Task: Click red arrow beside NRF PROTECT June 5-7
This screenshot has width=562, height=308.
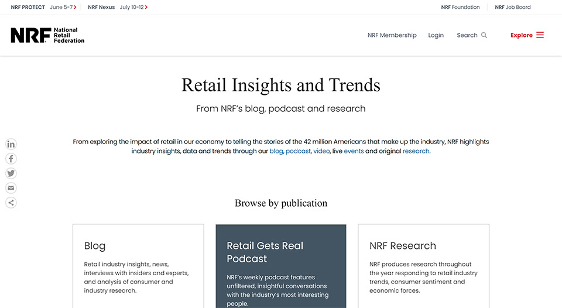Action: click(x=75, y=7)
